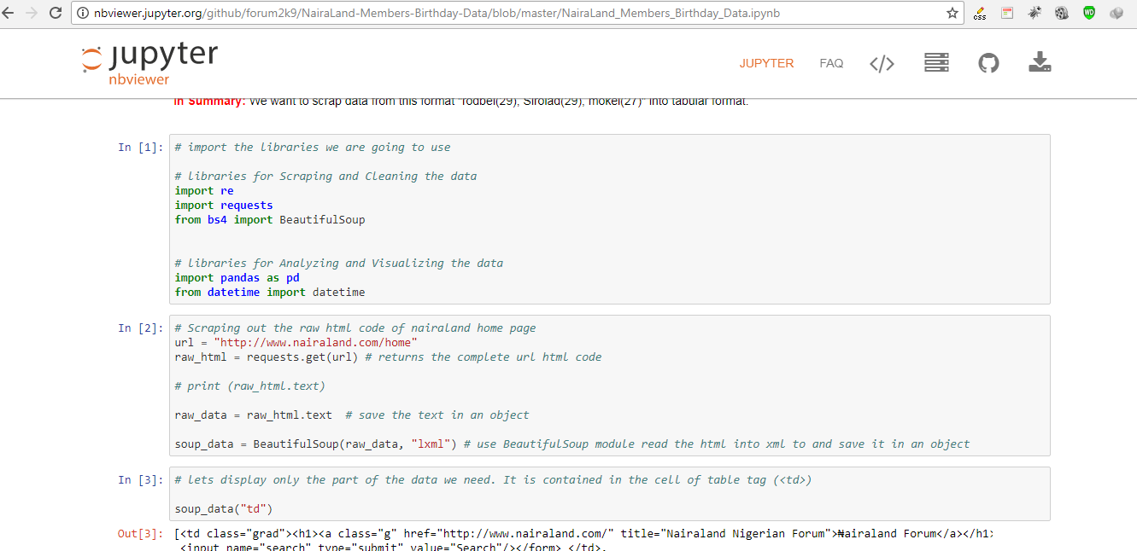Select the In [2] code cell
This screenshot has height=551, width=1137.
(x=598, y=385)
